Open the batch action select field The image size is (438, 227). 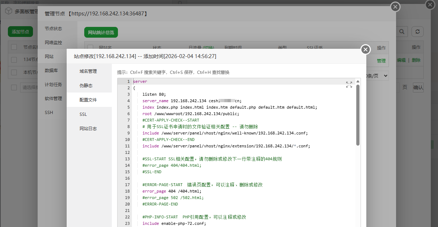(29, 88)
